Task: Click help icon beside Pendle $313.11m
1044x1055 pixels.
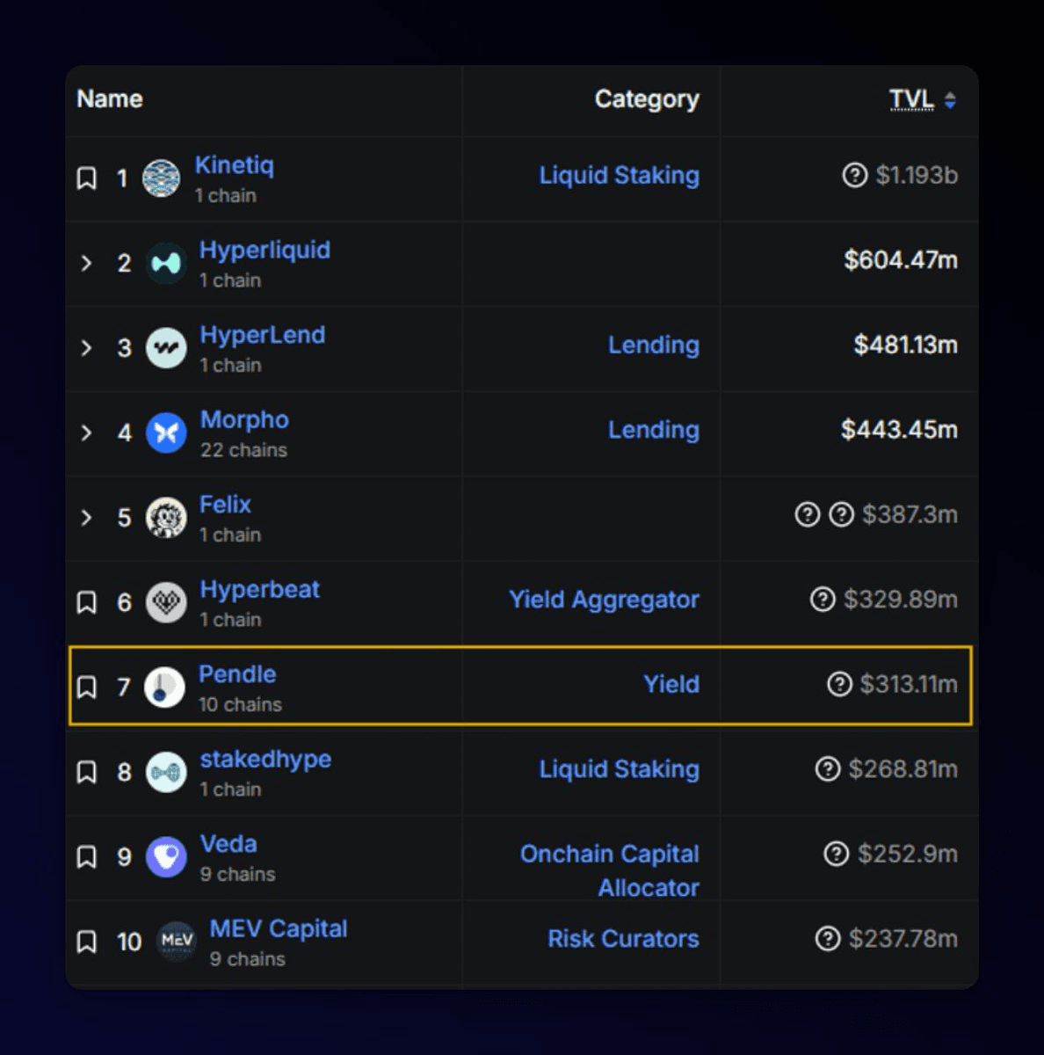Action: (x=839, y=684)
